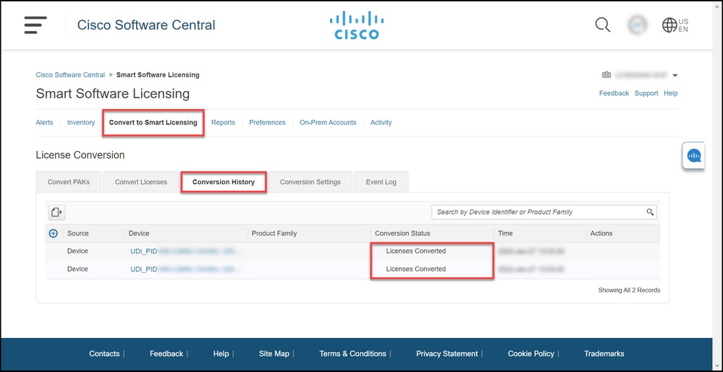The height and width of the screenshot is (372, 723).
Task: Click Showing All 2 Records text
Action: pyautogui.click(x=629, y=290)
